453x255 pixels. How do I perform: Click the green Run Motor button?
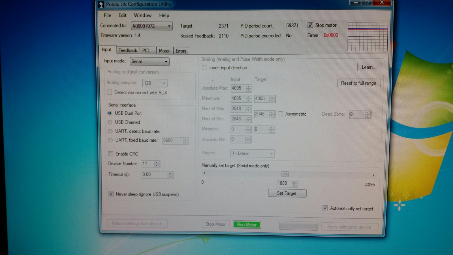pyautogui.click(x=247, y=225)
